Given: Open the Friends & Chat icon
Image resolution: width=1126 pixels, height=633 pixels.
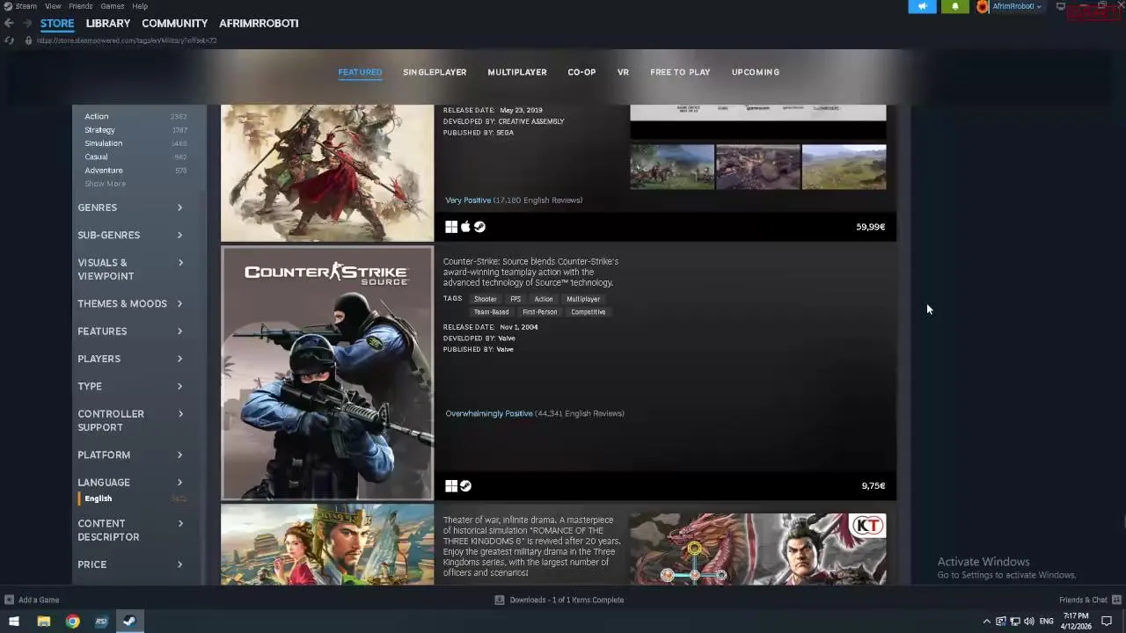Looking at the screenshot, I should 1116,600.
